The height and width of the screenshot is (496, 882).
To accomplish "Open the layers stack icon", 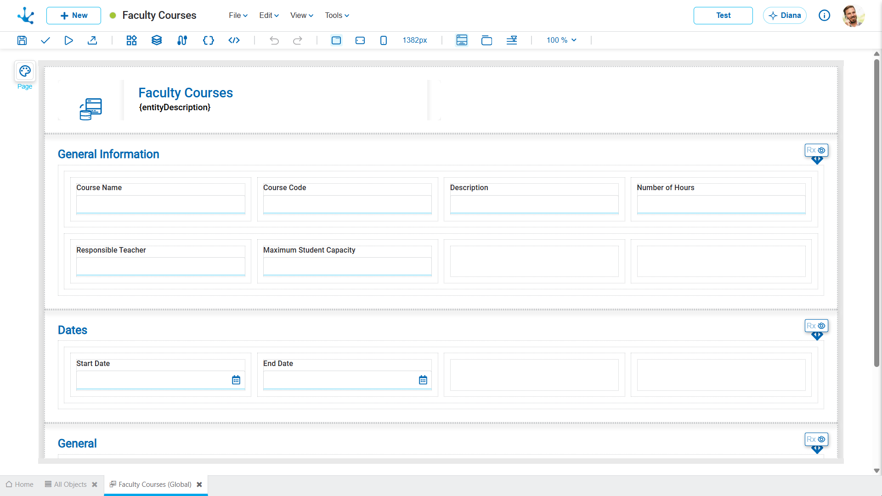I will tap(157, 40).
